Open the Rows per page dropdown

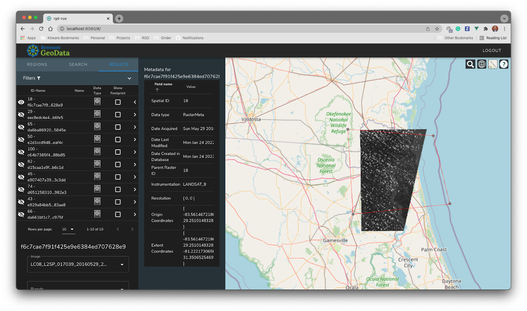[x=68, y=229]
